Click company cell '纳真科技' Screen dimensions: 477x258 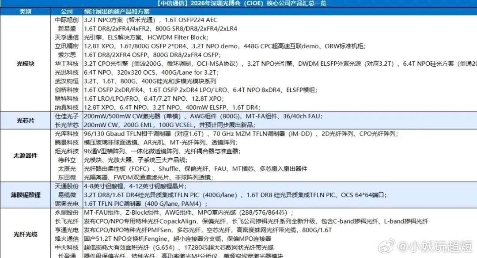[67, 107]
